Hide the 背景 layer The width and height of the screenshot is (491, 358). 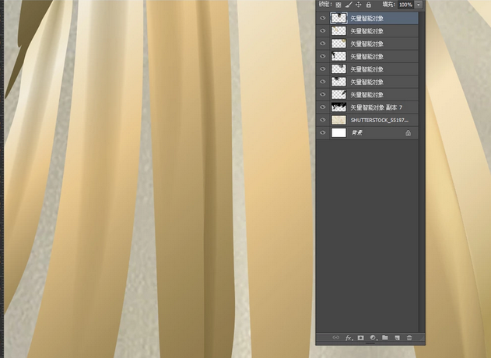point(322,133)
